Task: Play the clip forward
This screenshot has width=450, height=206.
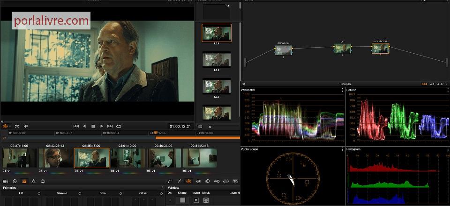Action: (x=102, y=126)
